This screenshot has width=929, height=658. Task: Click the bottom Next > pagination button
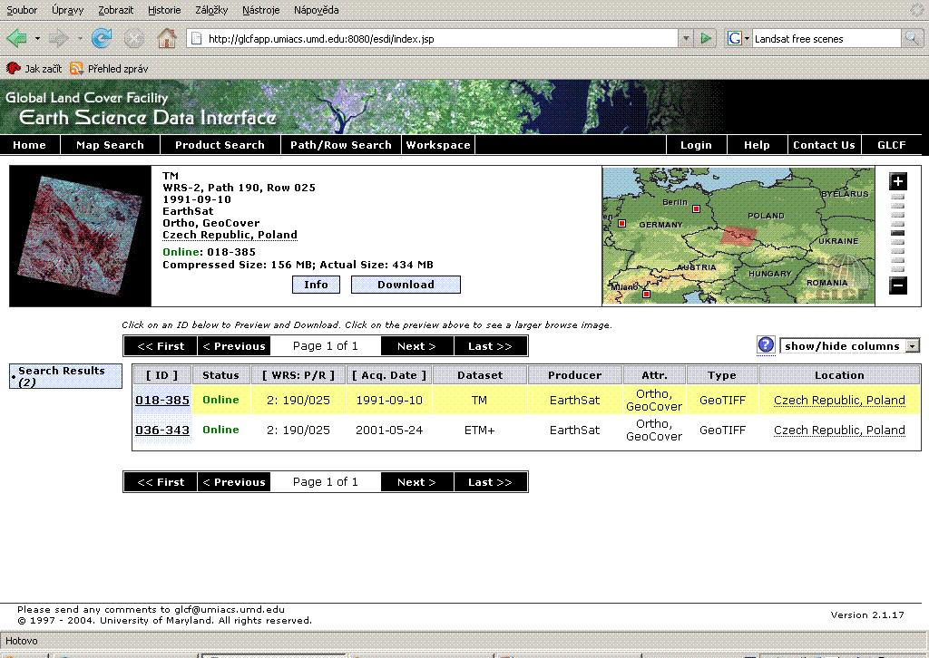417,481
